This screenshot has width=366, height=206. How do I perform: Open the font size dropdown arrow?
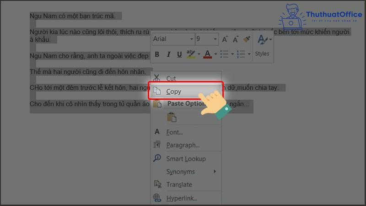(x=215, y=39)
